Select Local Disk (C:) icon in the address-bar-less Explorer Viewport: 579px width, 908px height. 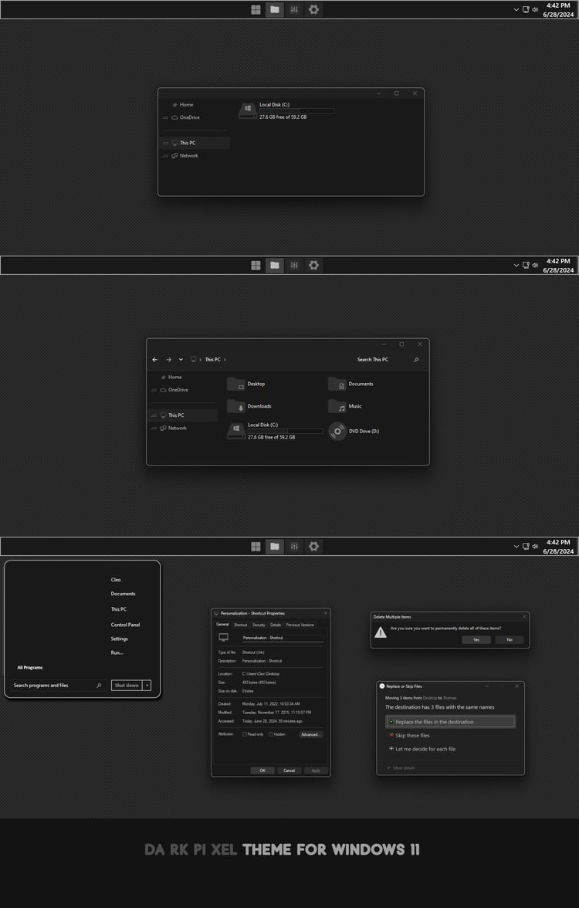[247, 110]
